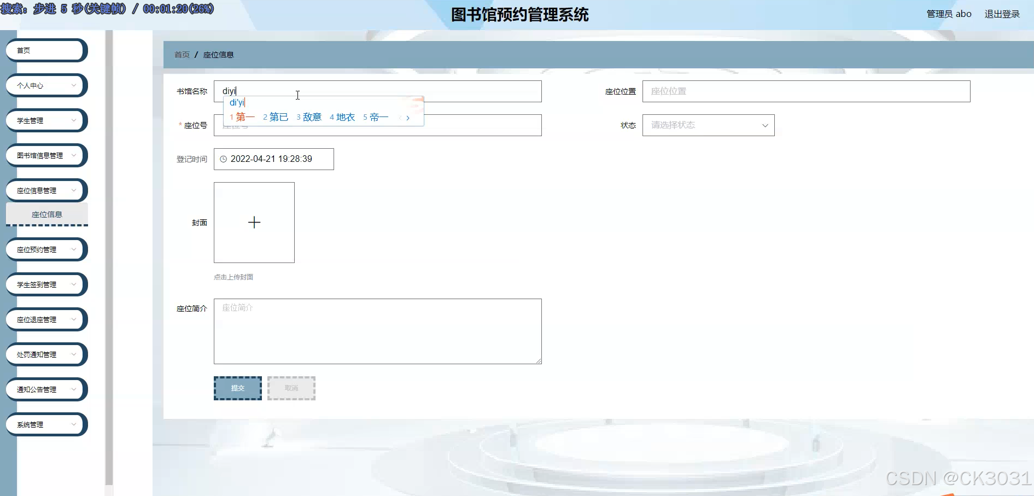
Task: Select the 座位信息 submenu item
Action: 47,214
